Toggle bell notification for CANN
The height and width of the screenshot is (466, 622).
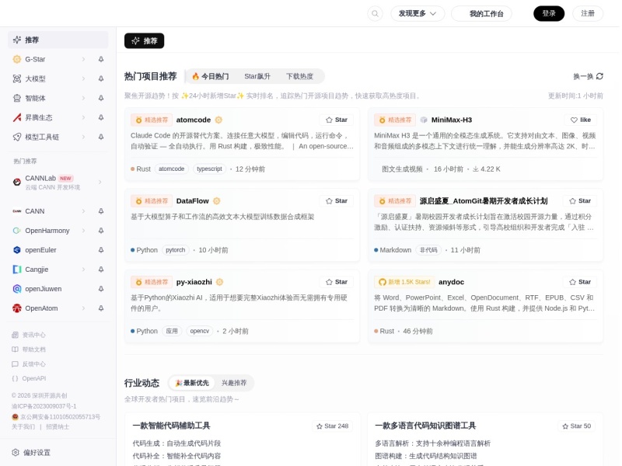pyautogui.click(x=101, y=211)
